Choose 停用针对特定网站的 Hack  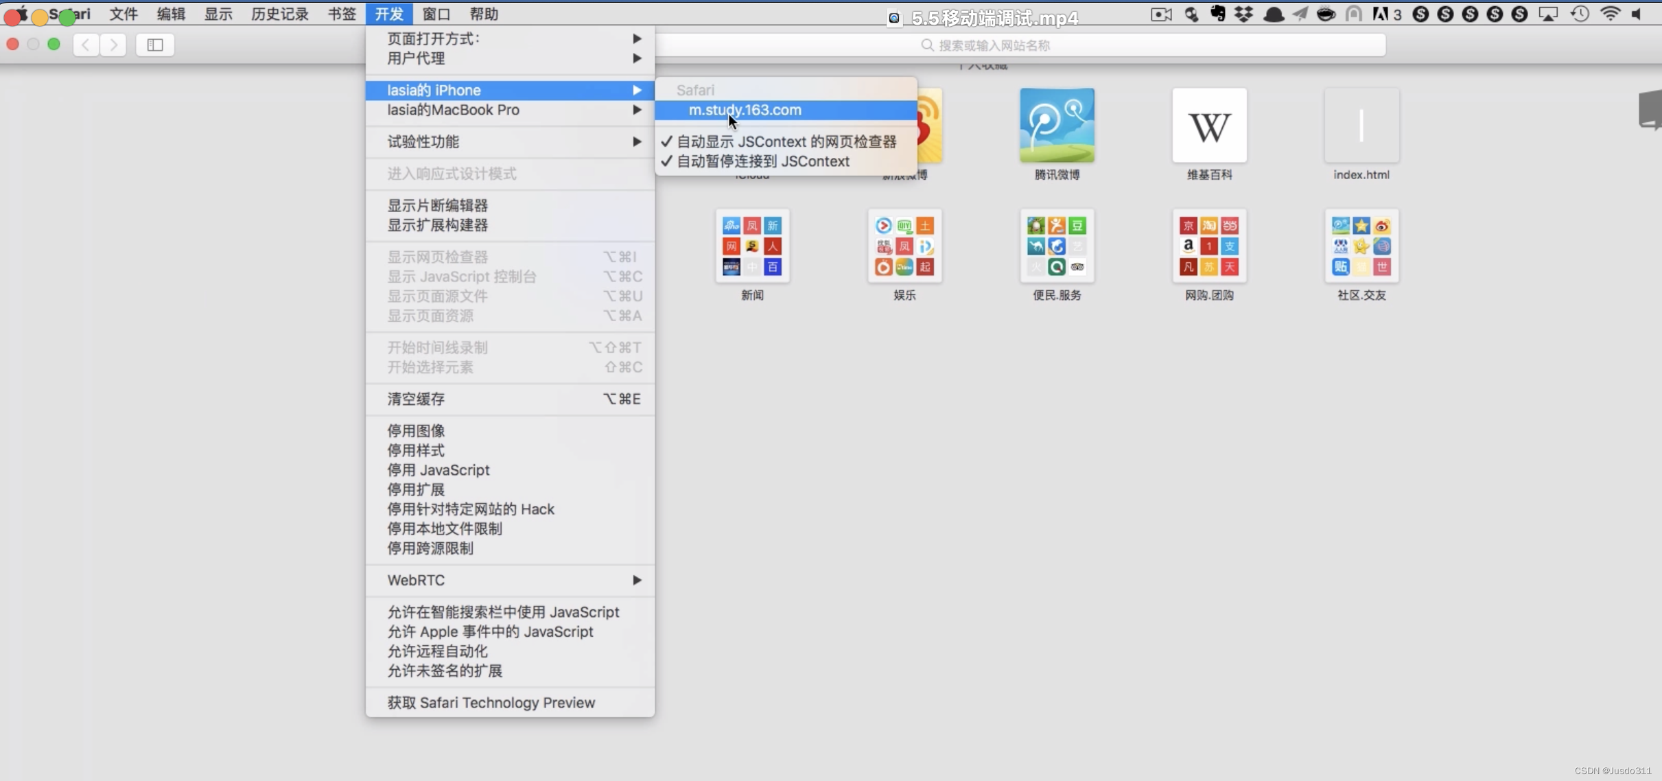pos(510,509)
